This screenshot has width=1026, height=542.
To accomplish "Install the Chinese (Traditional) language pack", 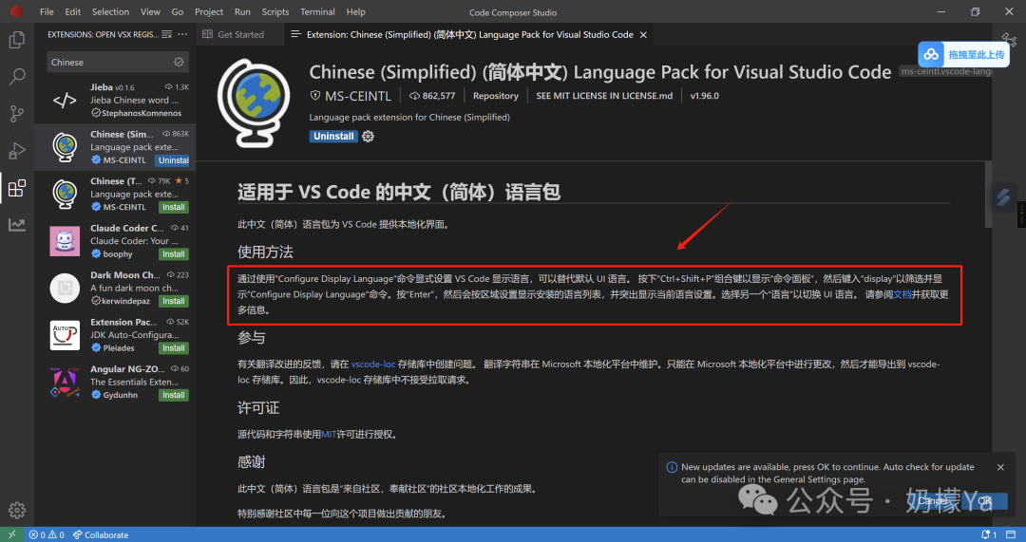I will 174,207.
